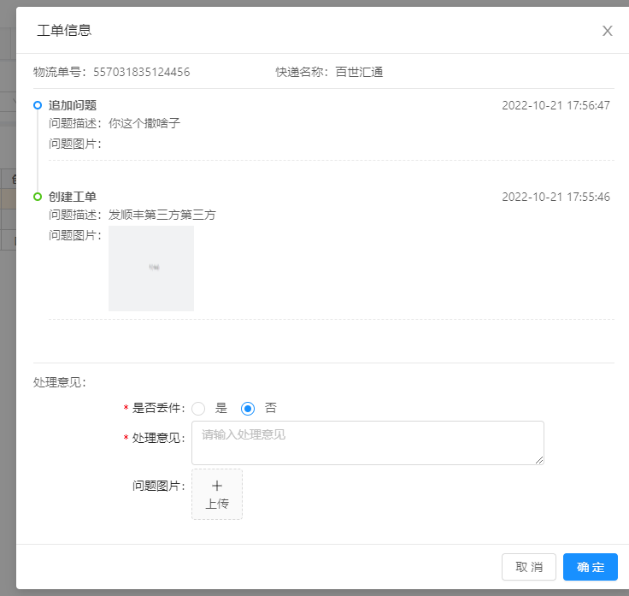Click the green 创建工单 timeline node

[x=37, y=197]
